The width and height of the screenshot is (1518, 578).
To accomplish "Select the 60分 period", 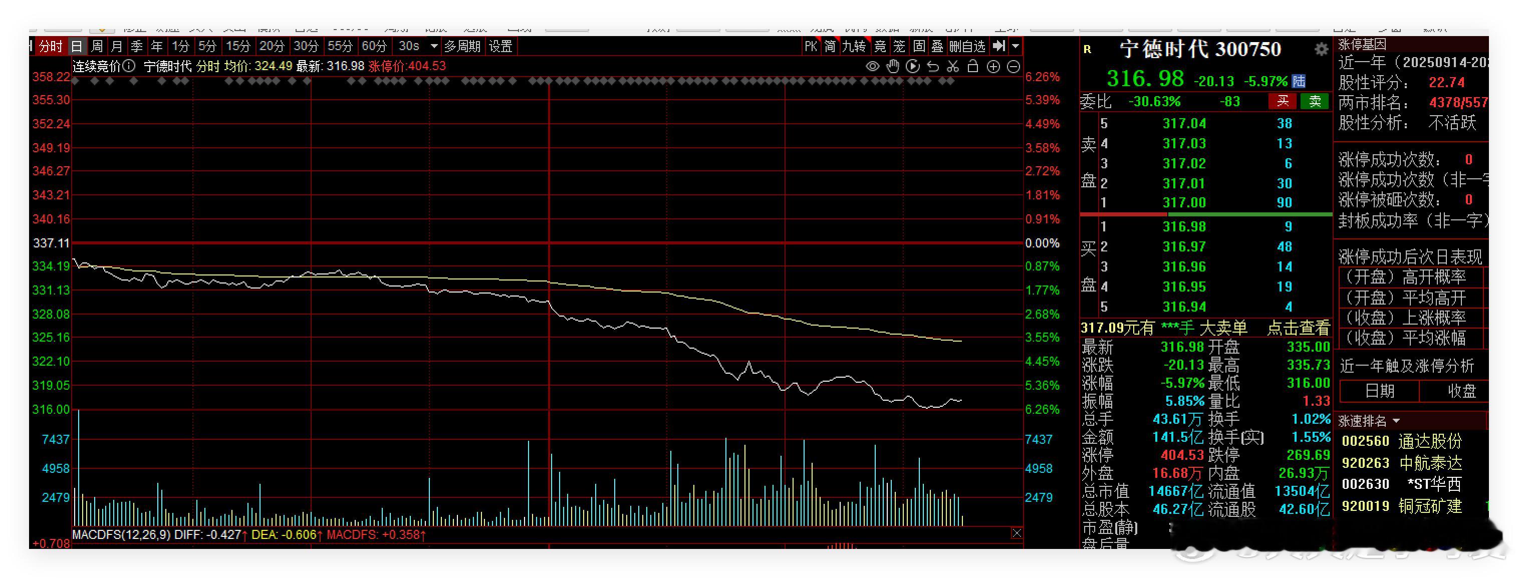I will (x=374, y=46).
